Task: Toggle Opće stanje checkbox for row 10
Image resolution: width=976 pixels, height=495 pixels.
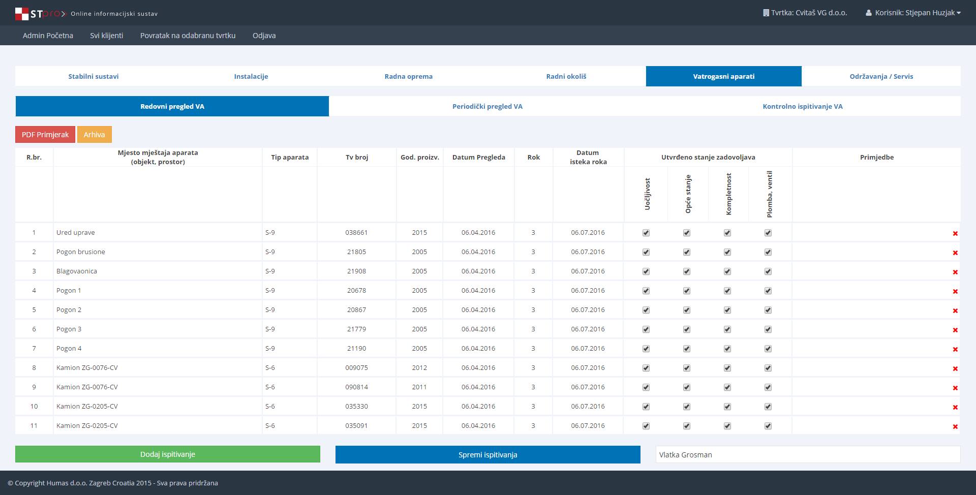Action: [x=687, y=407]
